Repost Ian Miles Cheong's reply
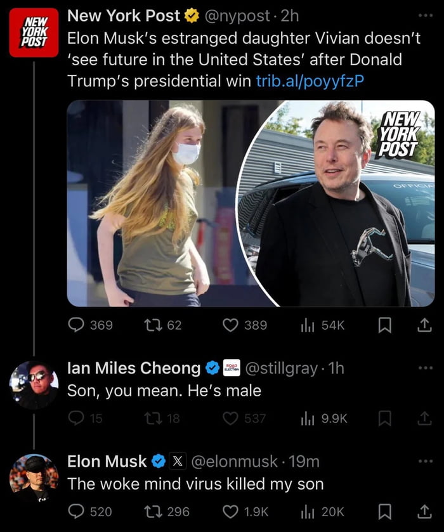 point(152,418)
